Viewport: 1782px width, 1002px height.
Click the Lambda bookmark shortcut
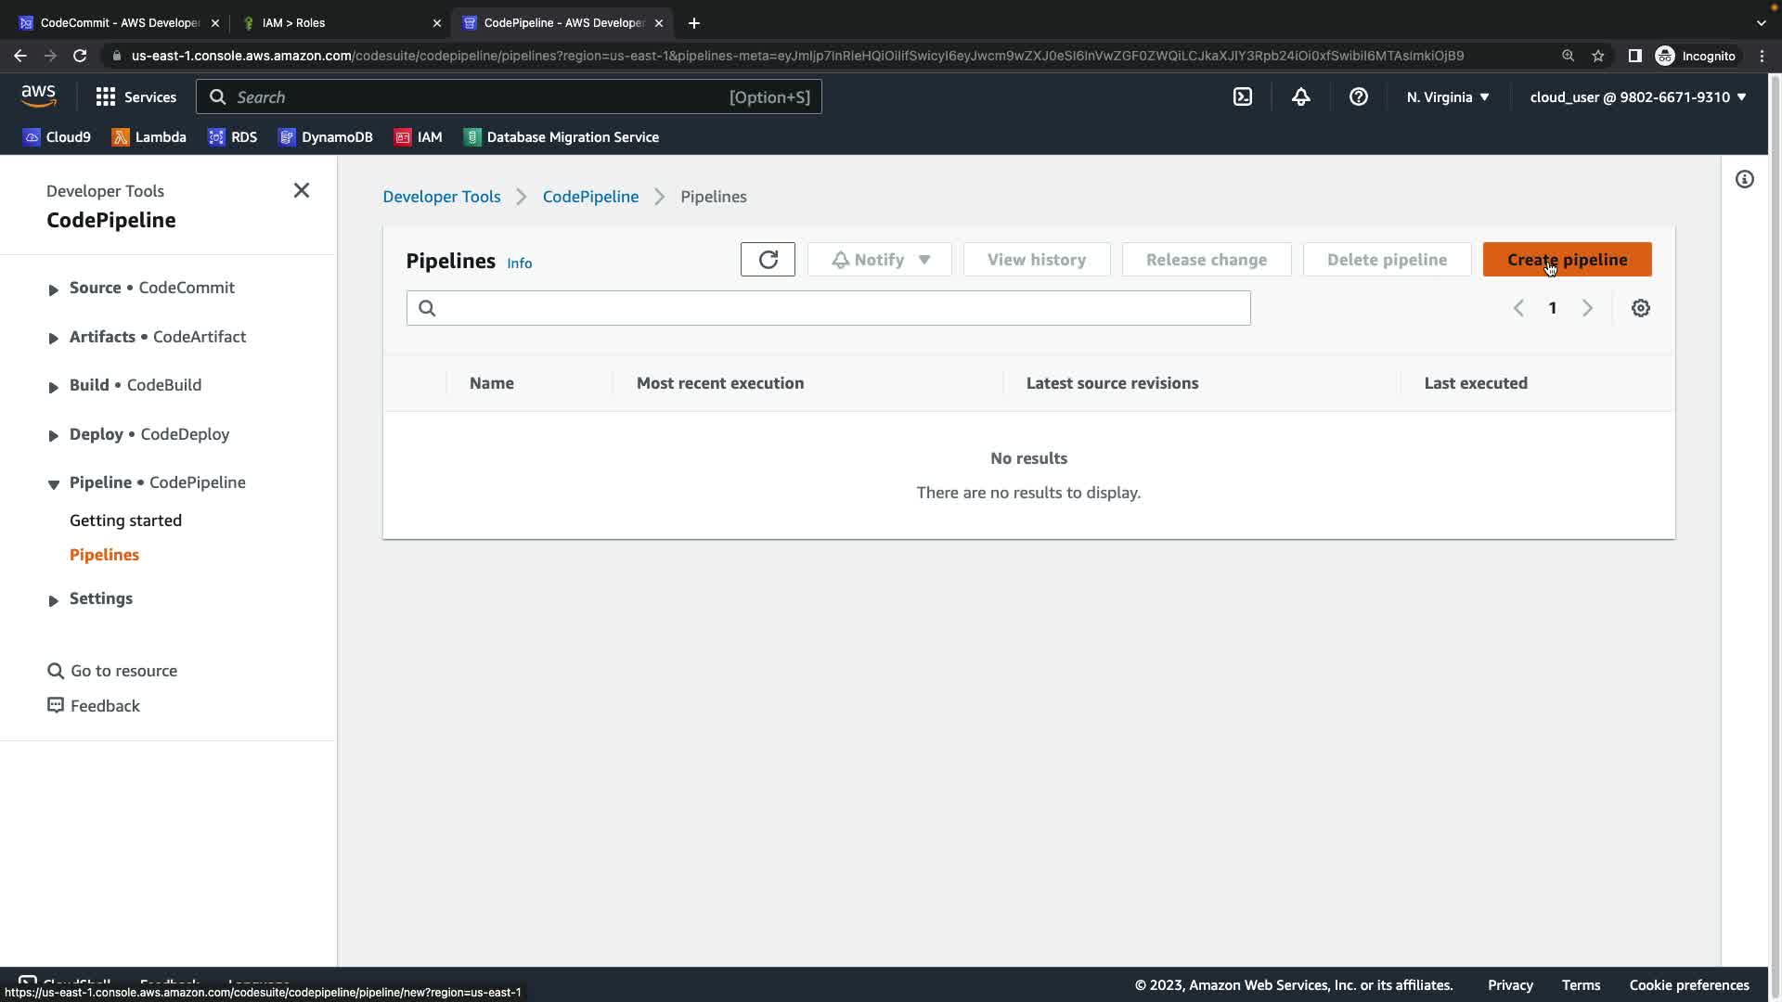tap(148, 137)
